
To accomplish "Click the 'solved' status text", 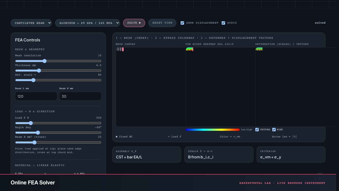I will coord(320,23).
